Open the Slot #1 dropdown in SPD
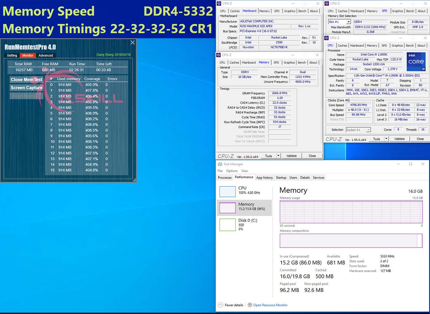 (x=349, y=22)
